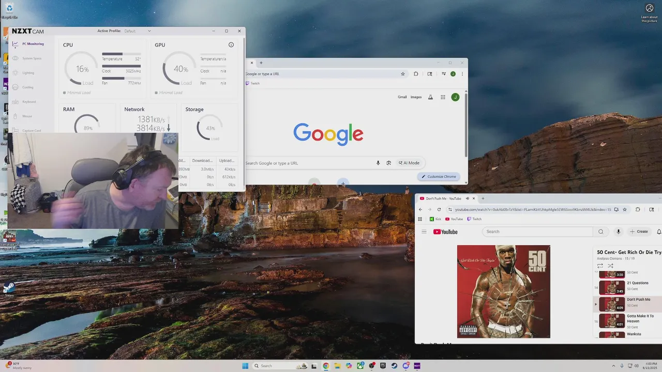
Task: Click the CPU Clock bar in NZXT CAM
Action: point(121,66)
